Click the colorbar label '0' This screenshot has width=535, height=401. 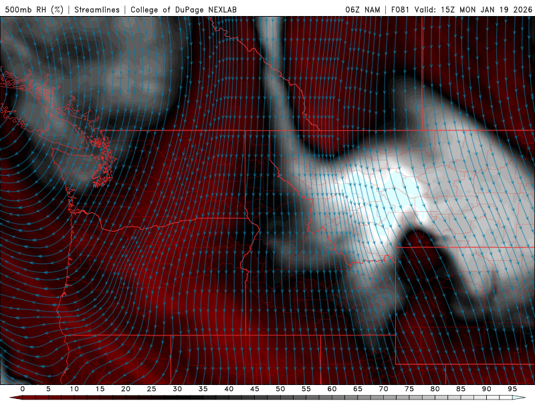coord(23,389)
